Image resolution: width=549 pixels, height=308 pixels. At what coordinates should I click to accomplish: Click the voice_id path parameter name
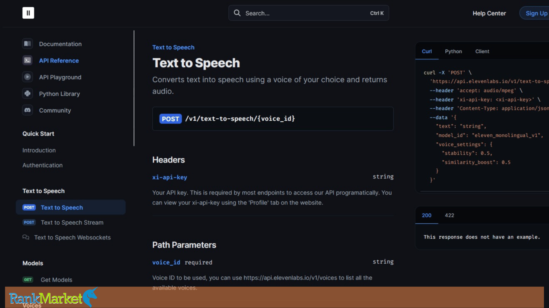[x=166, y=262]
